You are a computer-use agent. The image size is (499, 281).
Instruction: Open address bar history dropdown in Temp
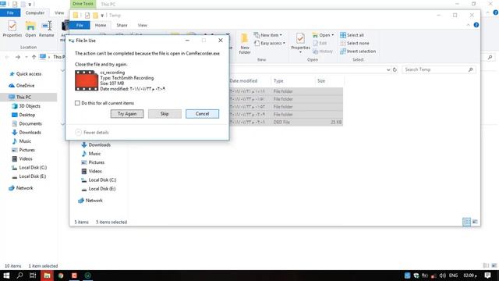pos(388,69)
